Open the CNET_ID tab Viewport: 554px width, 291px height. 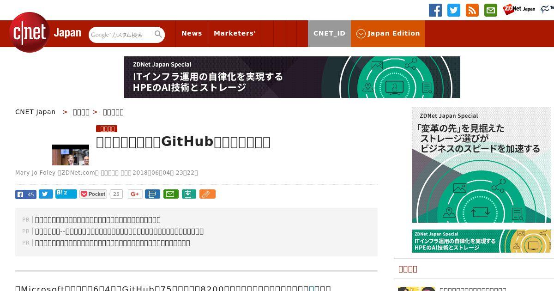[329, 33]
